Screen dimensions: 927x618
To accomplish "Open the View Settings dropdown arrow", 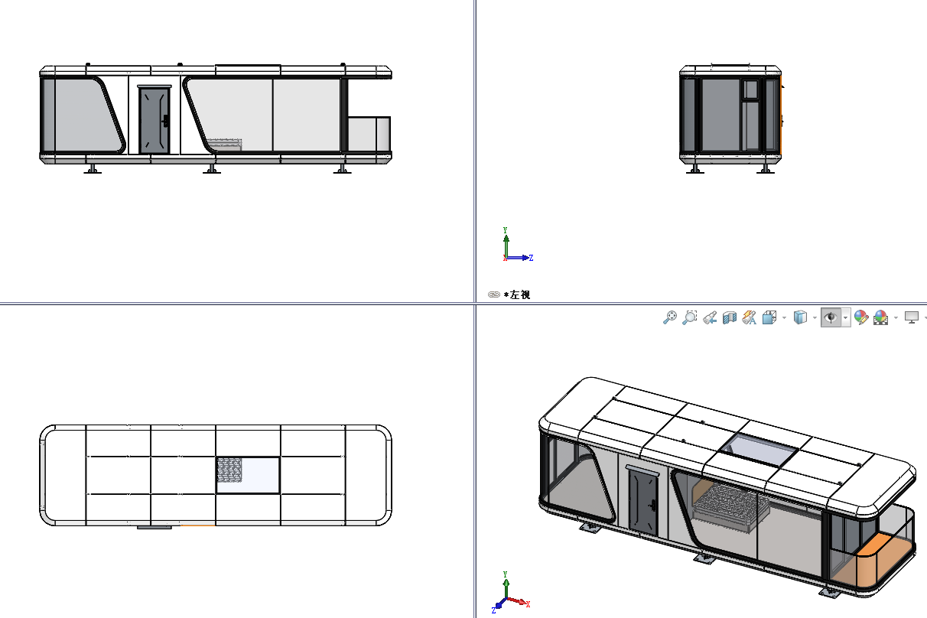I will click(x=924, y=317).
